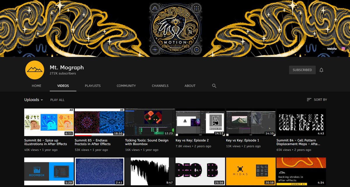Open Key vs Key: Episode 2 title
This screenshot has height=187, width=350.
pos(192,140)
